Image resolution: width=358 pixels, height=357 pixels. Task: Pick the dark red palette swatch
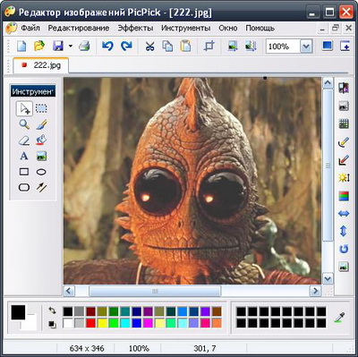click(90, 312)
